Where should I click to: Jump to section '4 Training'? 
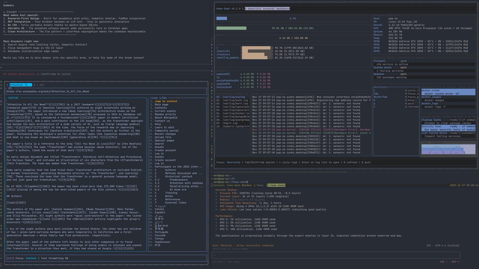(166, 193)
